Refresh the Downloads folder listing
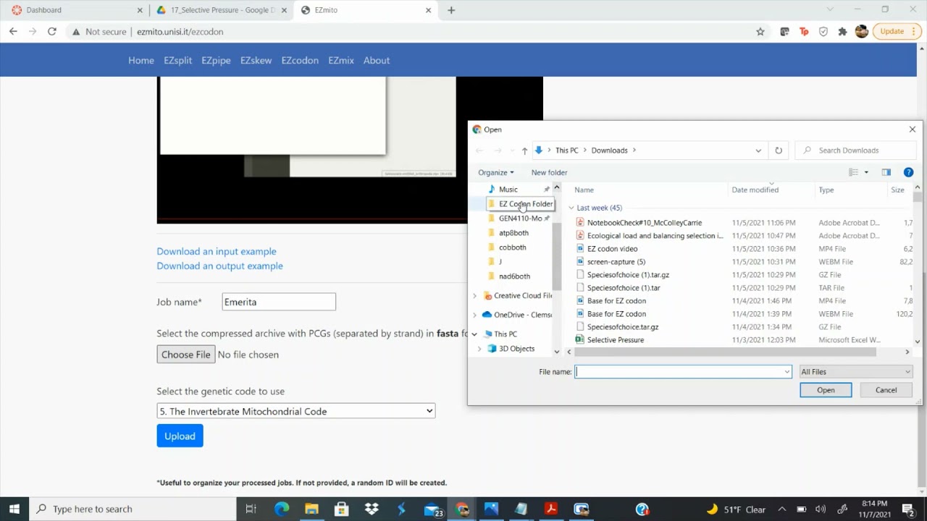Screen dimensions: 927x521 pyautogui.click(x=779, y=151)
